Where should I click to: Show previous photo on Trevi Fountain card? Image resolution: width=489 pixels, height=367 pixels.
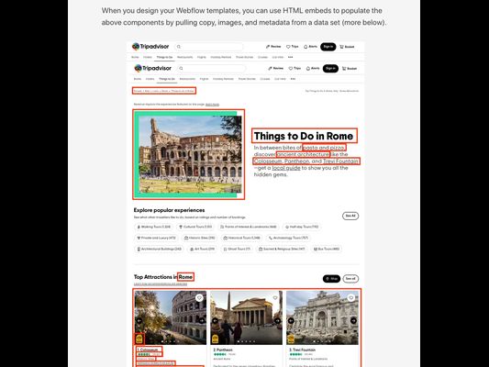[x=291, y=320]
